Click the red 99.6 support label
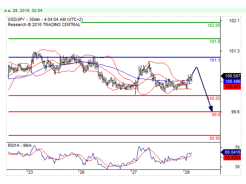The image size is (246, 184). pyautogui.click(x=216, y=115)
